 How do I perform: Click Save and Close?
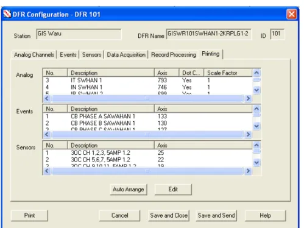coord(169,215)
